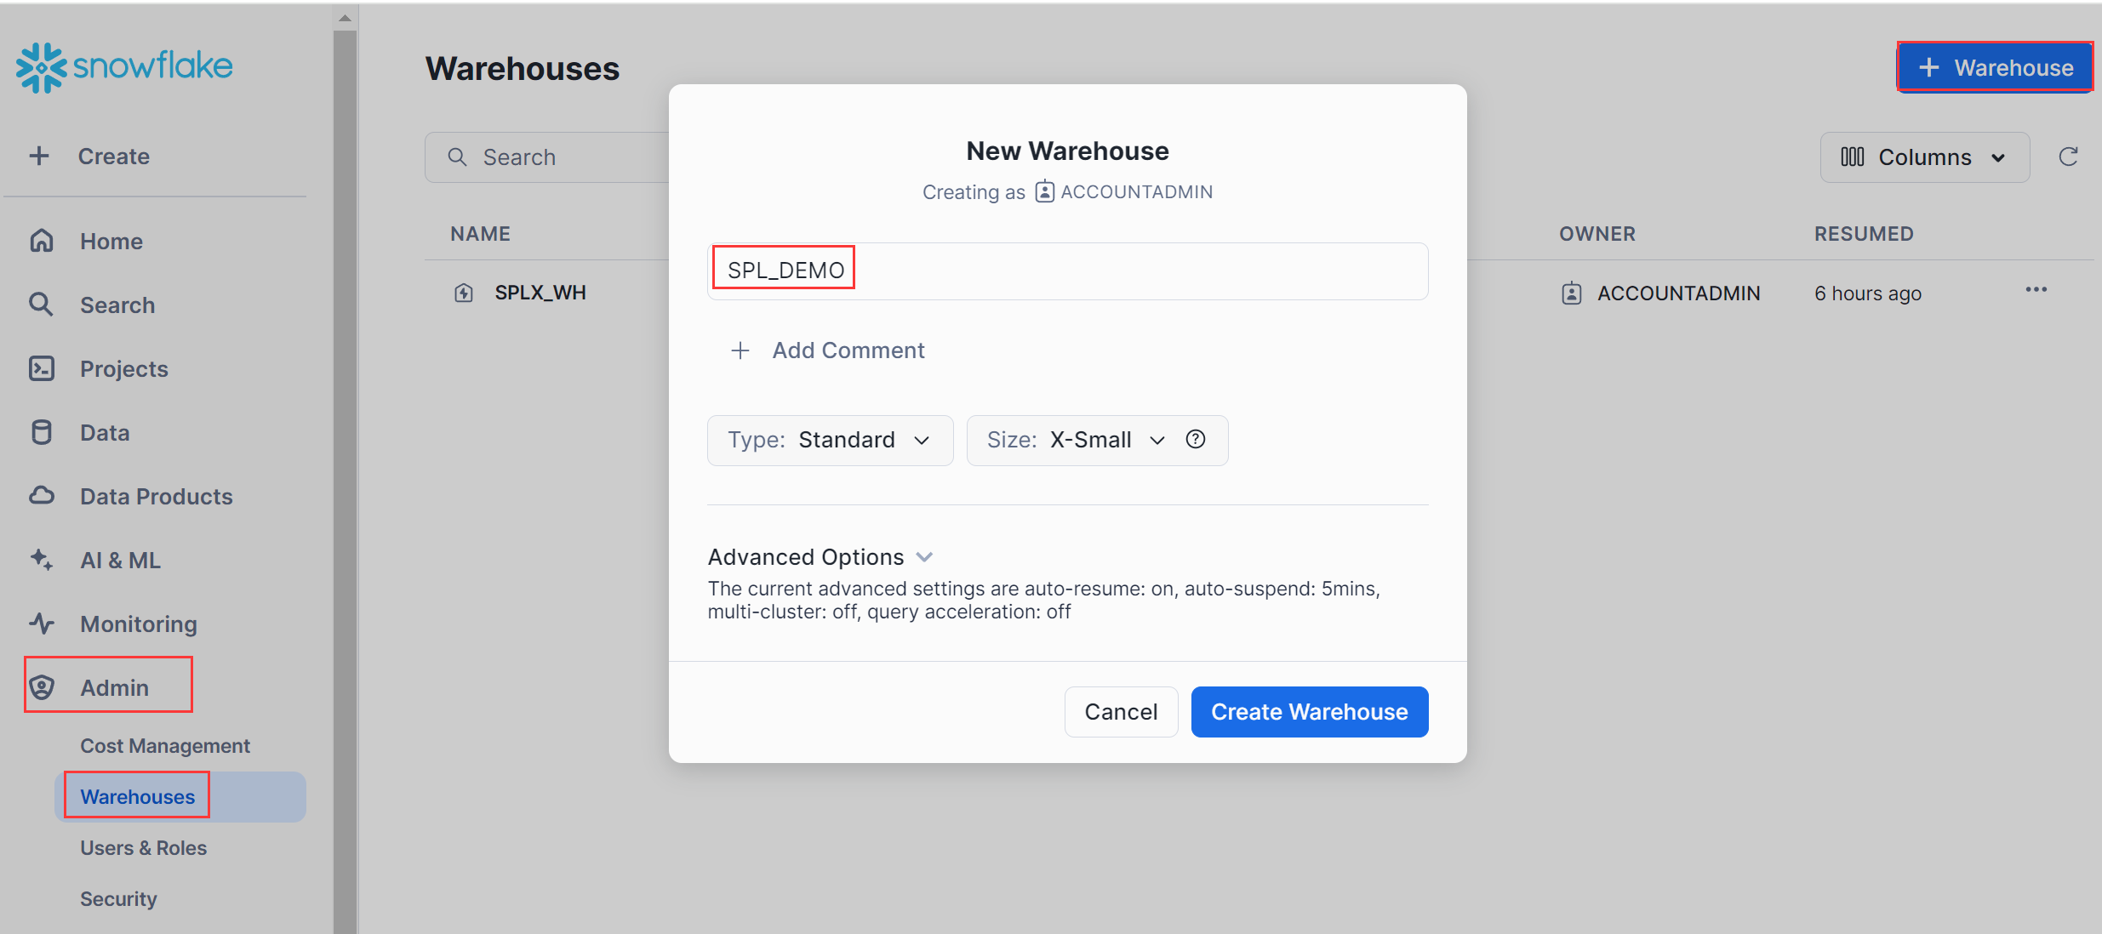This screenshot has width=2102, height=934.
Task: Click the warehouse name field containing SPL_DEMO
Action: pos(1066,271)
